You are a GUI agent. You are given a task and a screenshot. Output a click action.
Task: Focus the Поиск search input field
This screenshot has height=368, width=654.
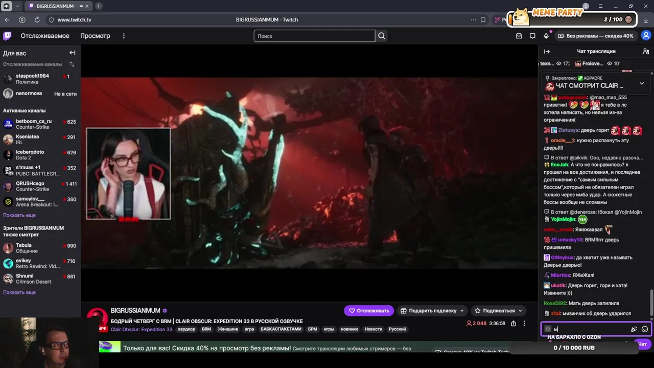pyautogui.click(x=314, y=36)
